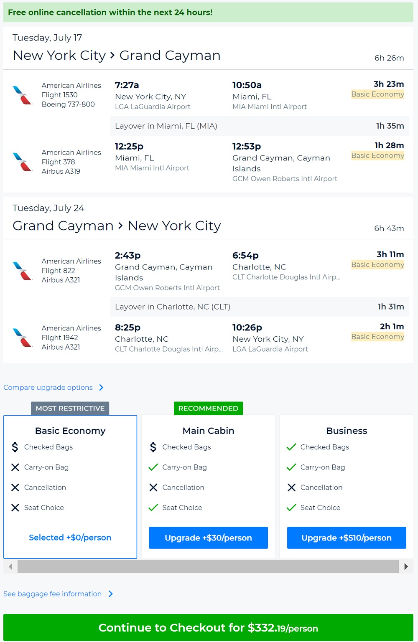The height and width of the screenshot is (642, 418).
Task: Click American Airlines logo for Flight 1942
Action: (23, 337)
